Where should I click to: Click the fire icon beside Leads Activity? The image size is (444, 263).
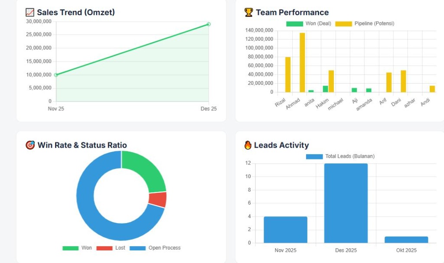point(248,145)
